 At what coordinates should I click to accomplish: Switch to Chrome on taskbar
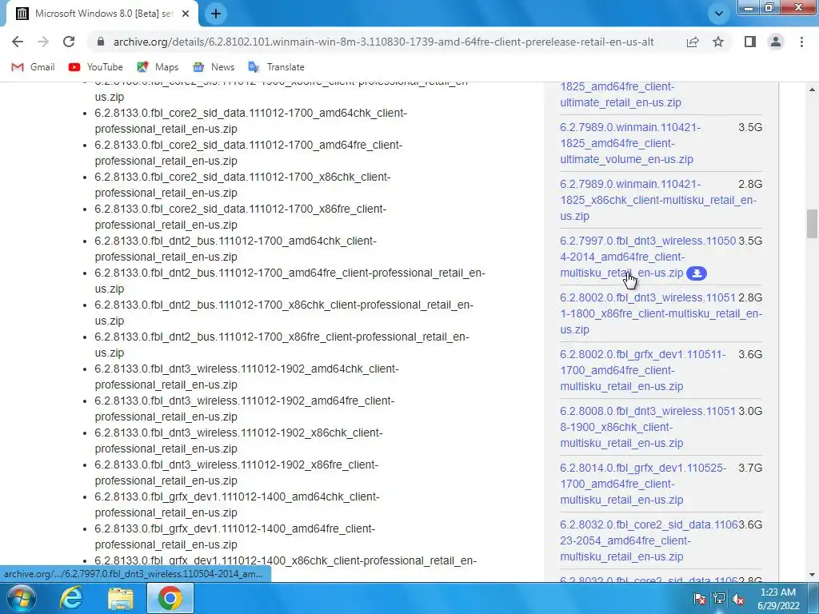point(170,598)
